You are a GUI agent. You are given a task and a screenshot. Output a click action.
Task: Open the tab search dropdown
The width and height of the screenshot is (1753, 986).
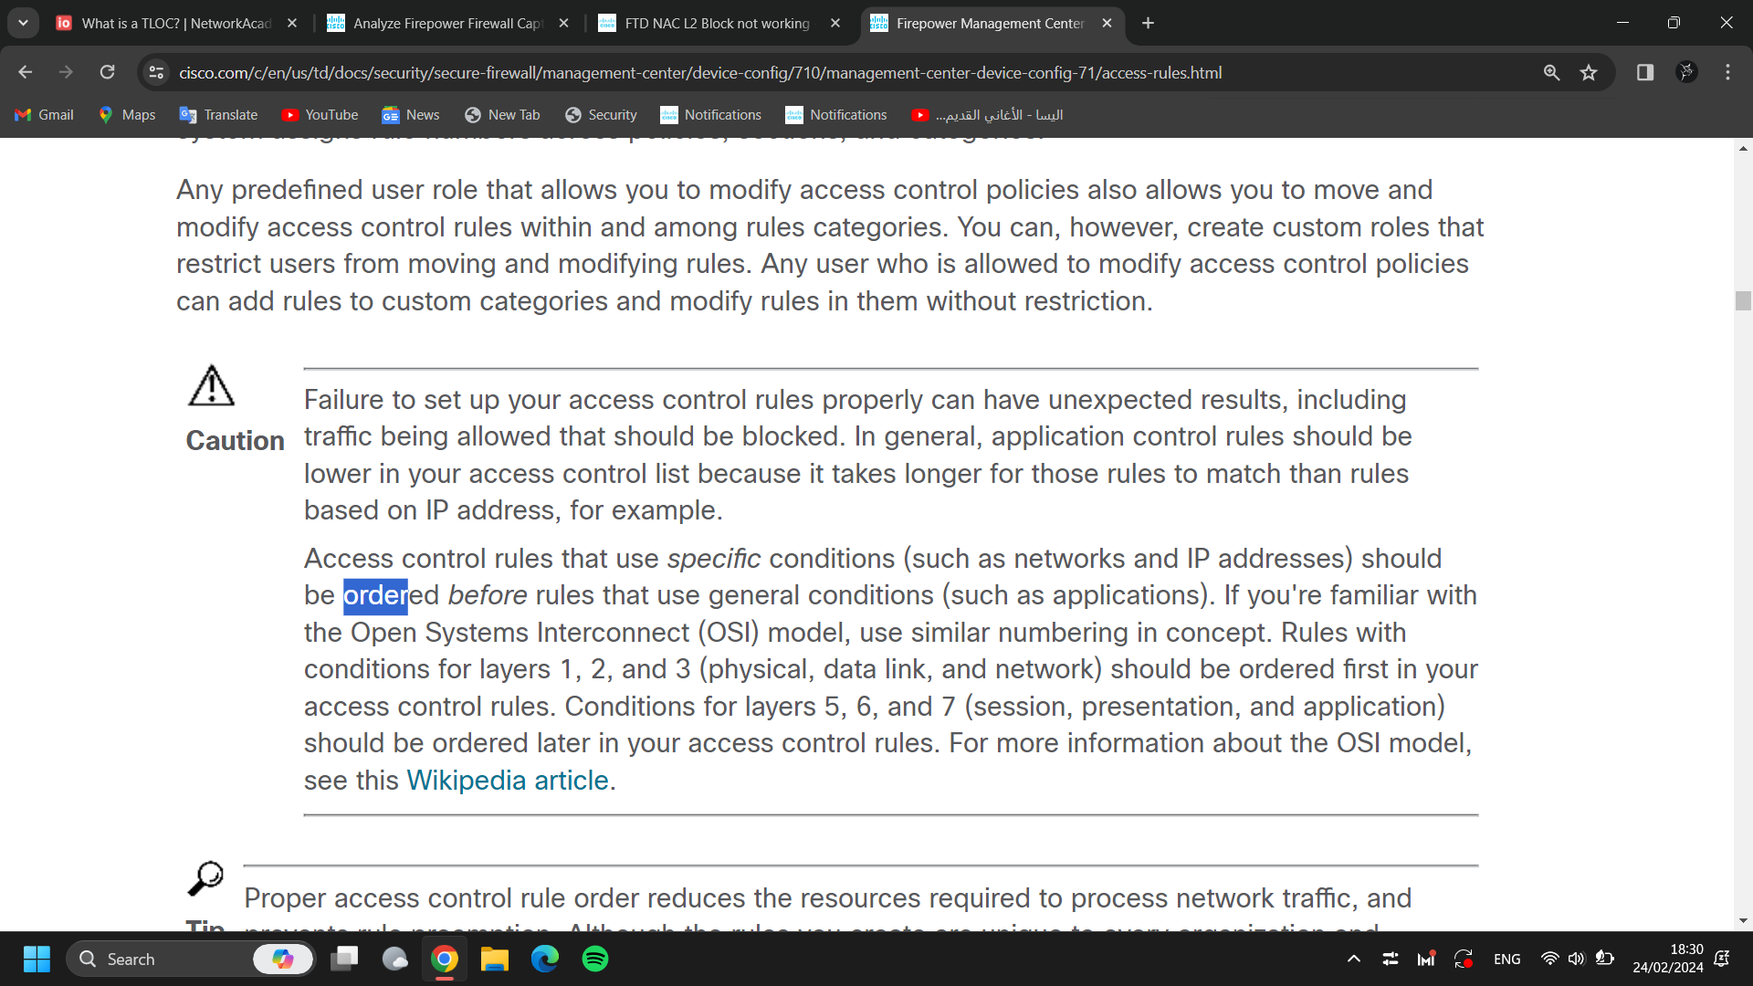click(23, 23)
